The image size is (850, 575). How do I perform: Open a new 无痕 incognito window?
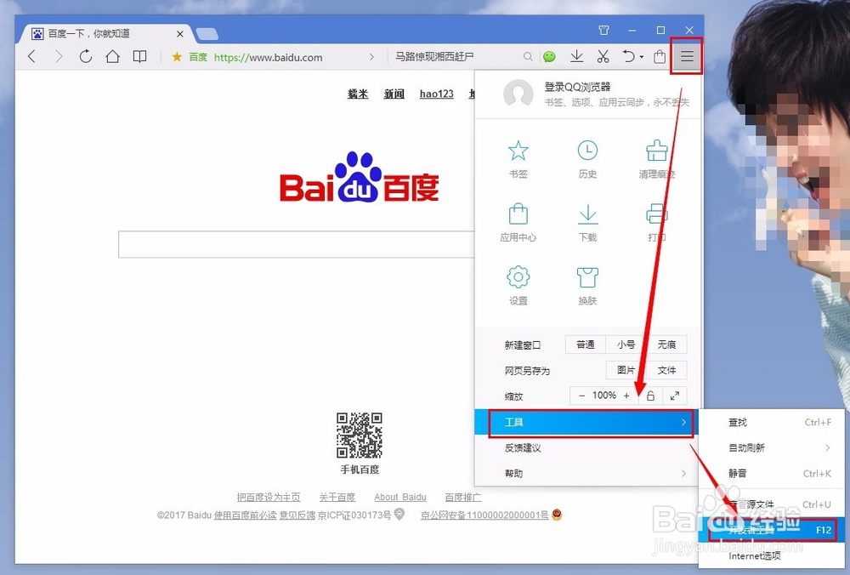point(666,344)
